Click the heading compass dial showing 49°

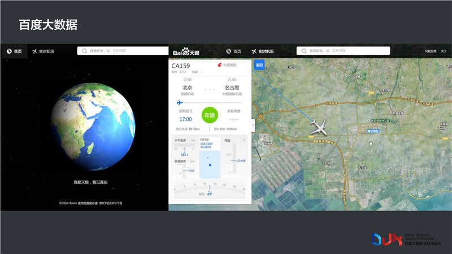click(x=210, y=189)
